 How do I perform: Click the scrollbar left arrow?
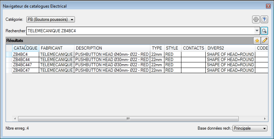pos(15,119)
